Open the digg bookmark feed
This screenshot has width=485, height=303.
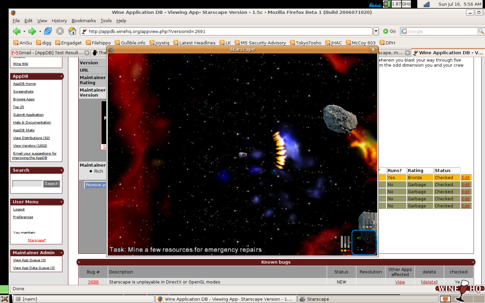44,43
